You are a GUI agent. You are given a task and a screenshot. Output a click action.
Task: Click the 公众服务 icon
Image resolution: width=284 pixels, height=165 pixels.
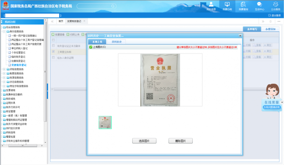point(275,4)
